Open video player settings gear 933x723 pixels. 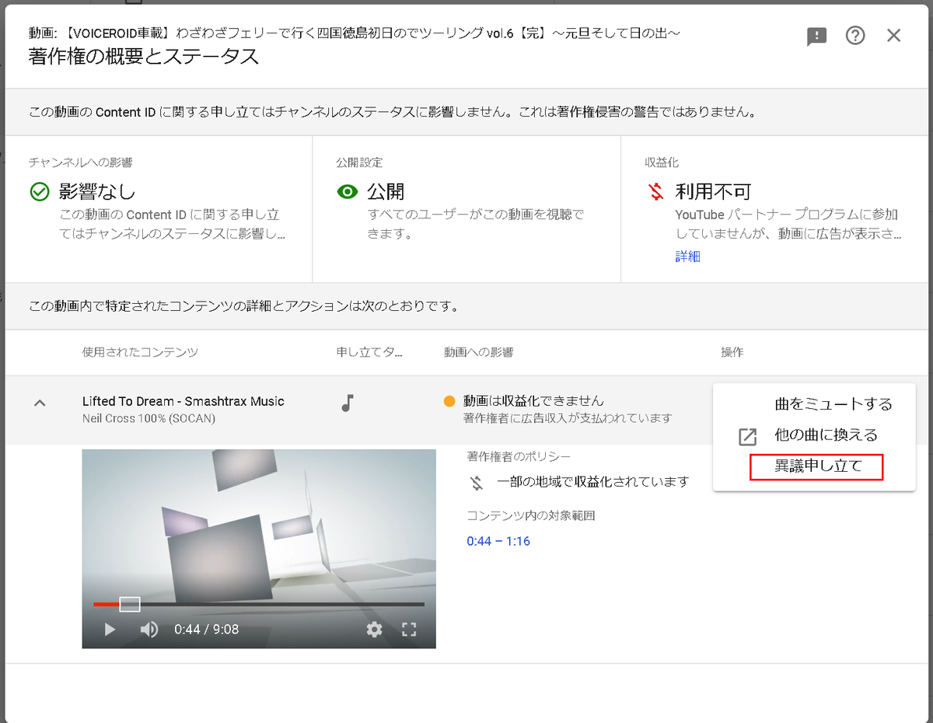pos(375,629)
